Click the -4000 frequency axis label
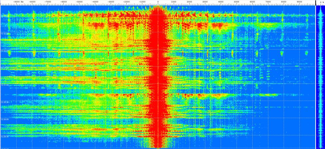 (95, 1)
